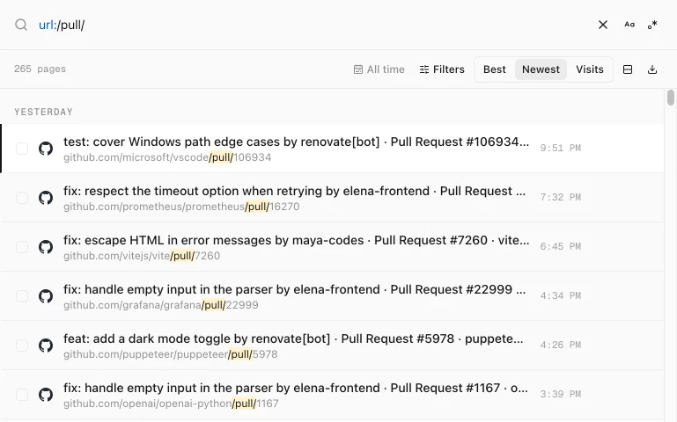The image size is (677, 422).
Task: Click GitHub icon of grafana pull row
Action: click(x=46, y=295)
